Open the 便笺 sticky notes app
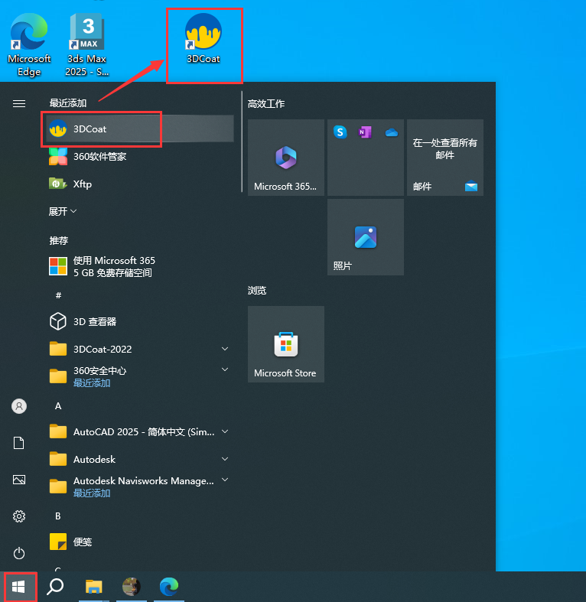This screenshot has width=586, height=602. click(x=140, y=542)
